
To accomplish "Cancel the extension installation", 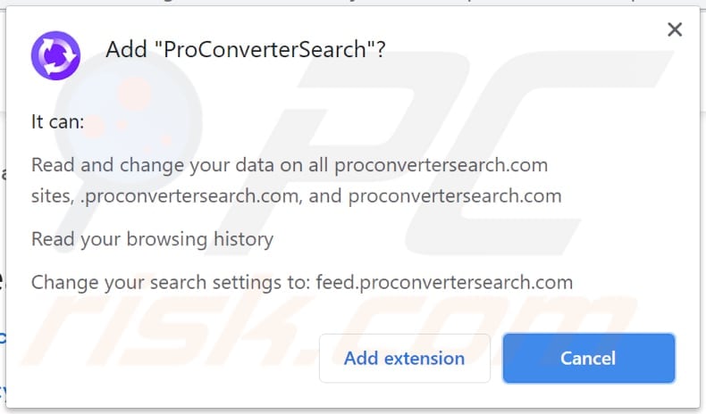I will point(589,359).
